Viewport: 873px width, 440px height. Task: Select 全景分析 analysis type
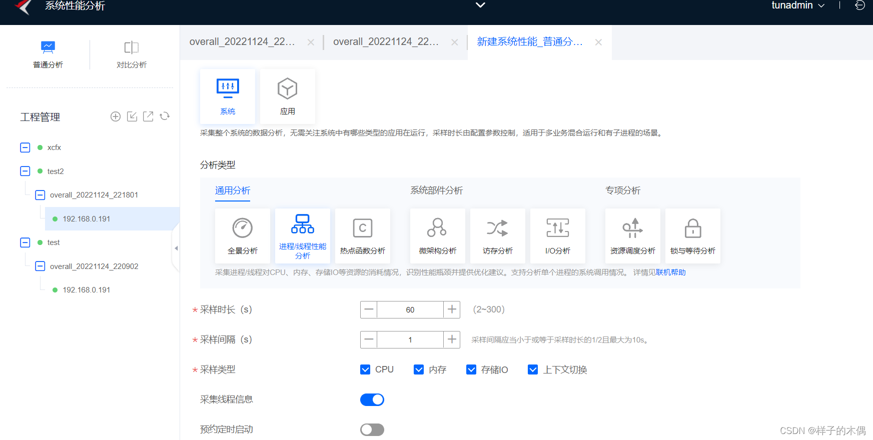tap(243, 236)
